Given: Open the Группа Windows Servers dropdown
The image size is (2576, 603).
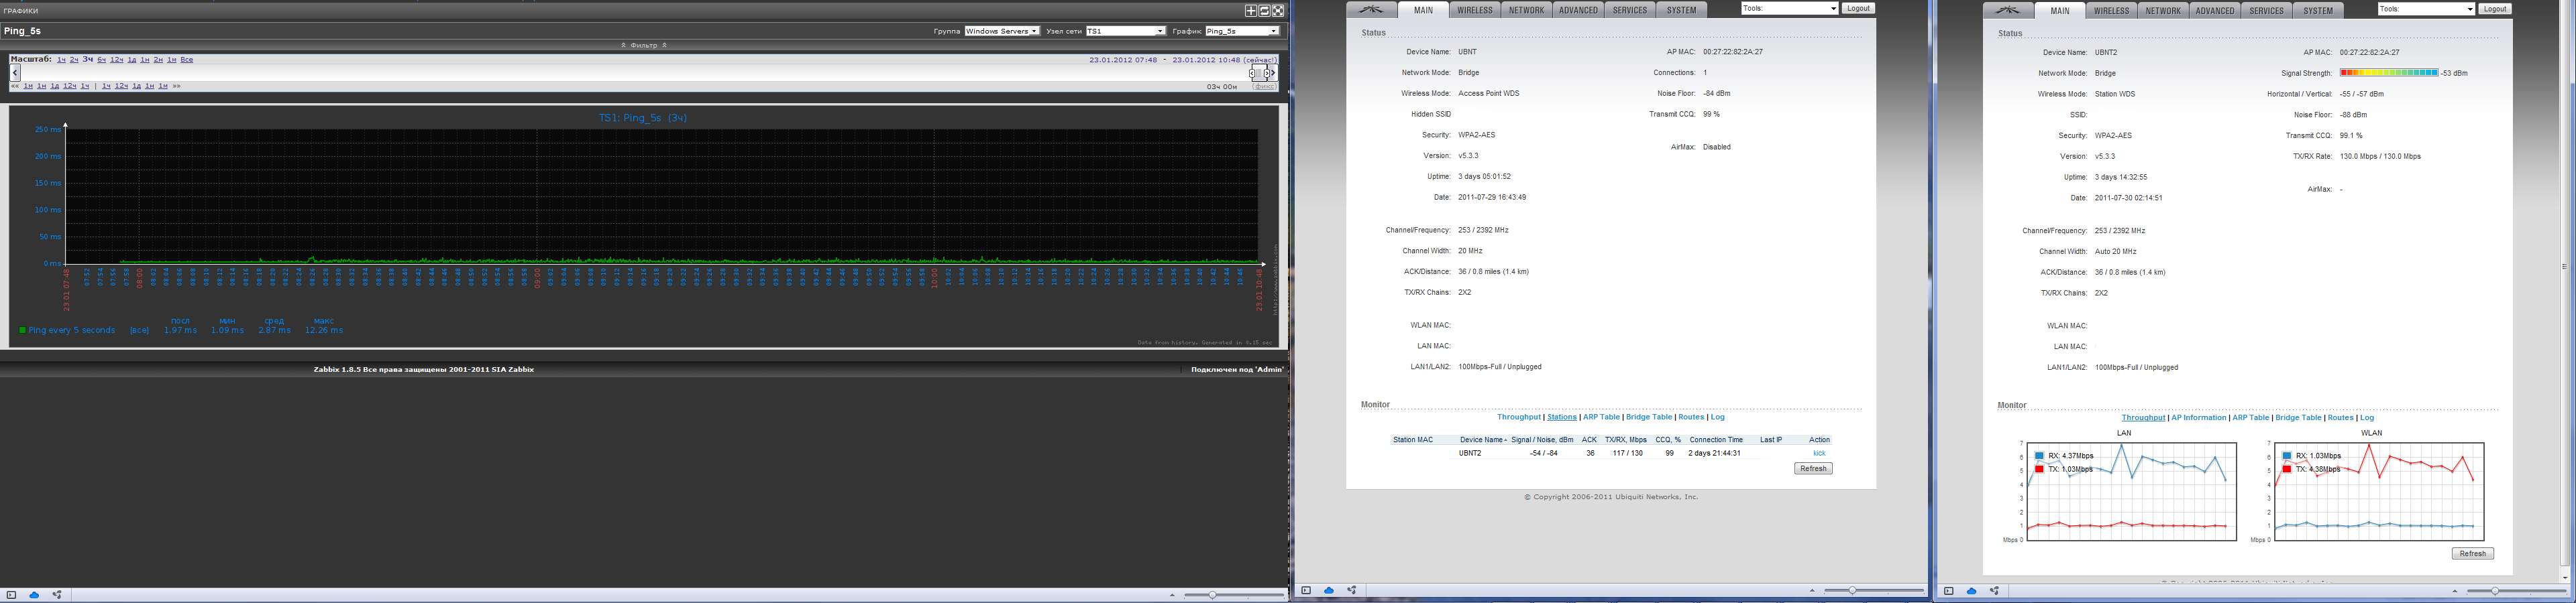Looking at the screenshot, I should [x=1002, y=31].
